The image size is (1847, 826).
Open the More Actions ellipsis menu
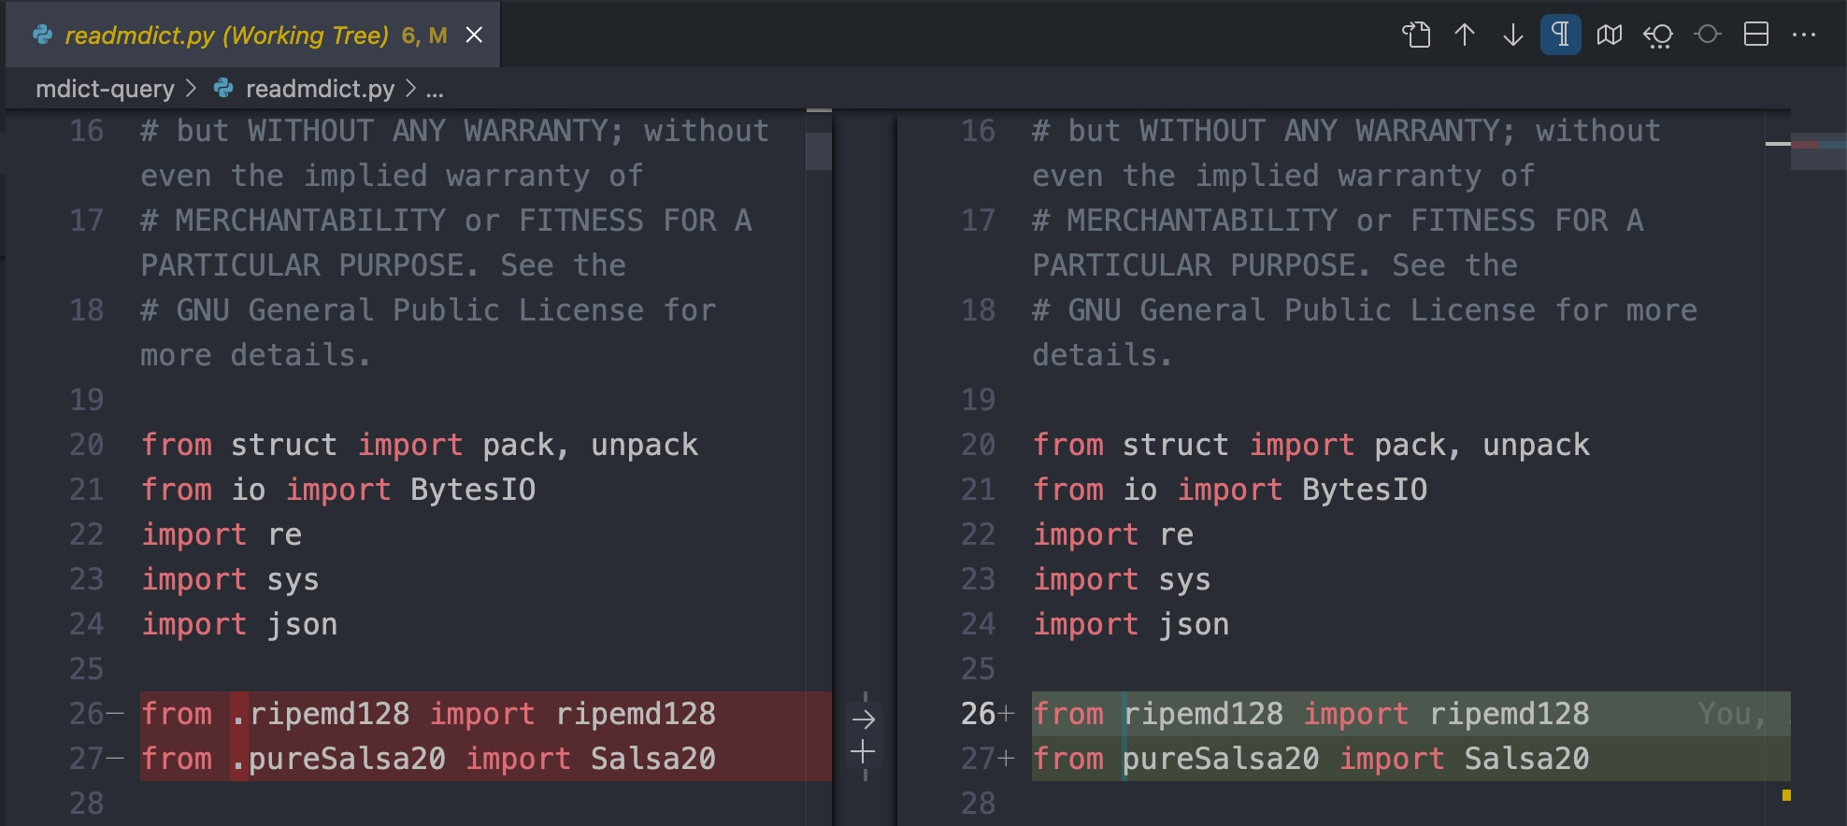(1804, 36)
